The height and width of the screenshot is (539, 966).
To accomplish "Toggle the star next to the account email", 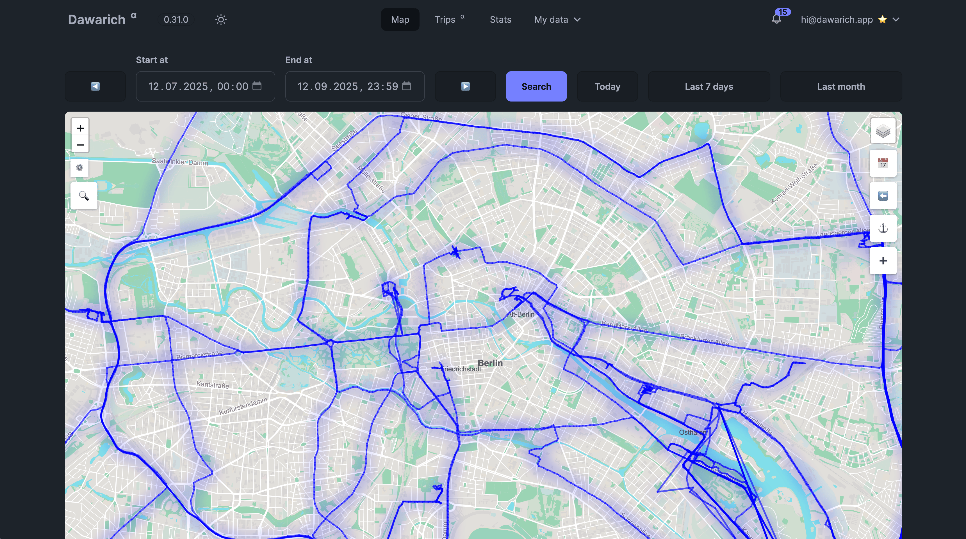I will 883,19.
